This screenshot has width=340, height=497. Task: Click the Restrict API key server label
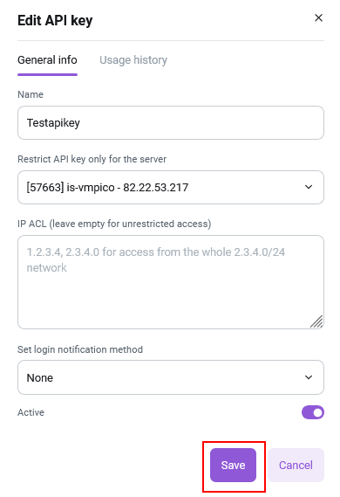tap(92, 159)
